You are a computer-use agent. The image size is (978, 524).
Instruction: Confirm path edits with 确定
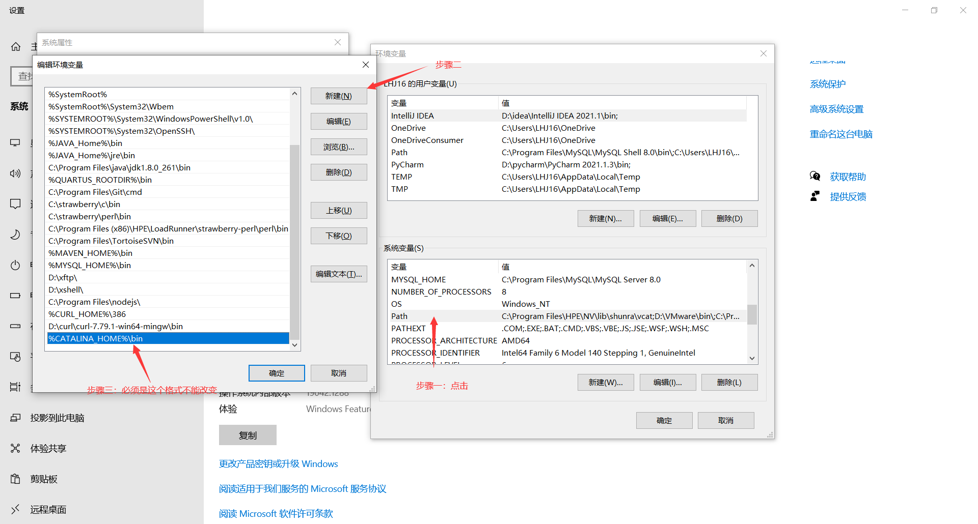tap(277, 373)
